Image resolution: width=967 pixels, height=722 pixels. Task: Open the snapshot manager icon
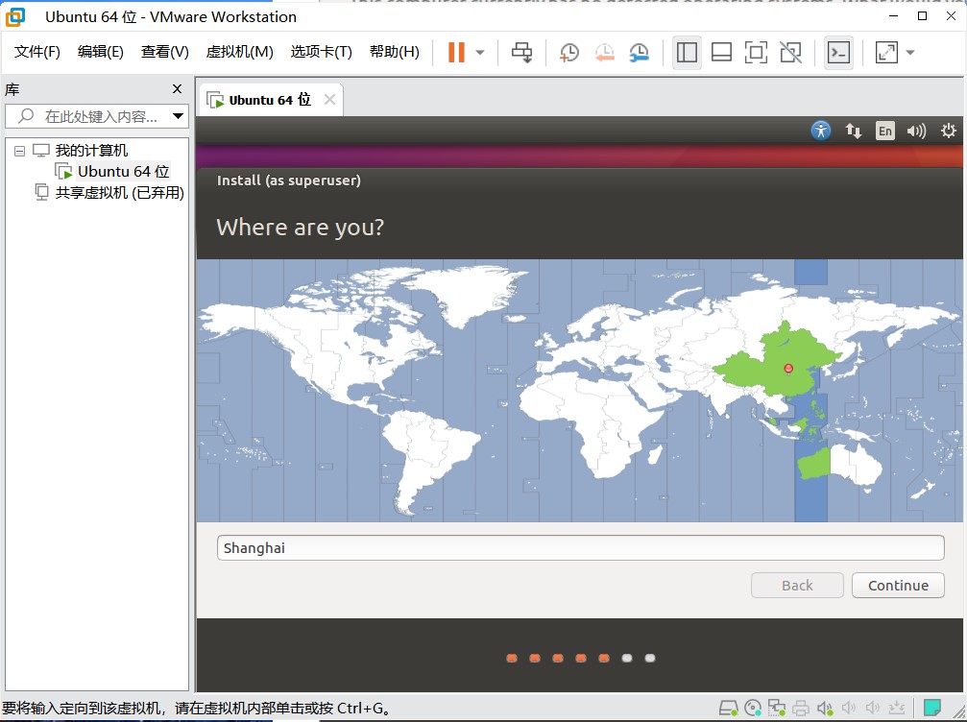tap(639, 52)
